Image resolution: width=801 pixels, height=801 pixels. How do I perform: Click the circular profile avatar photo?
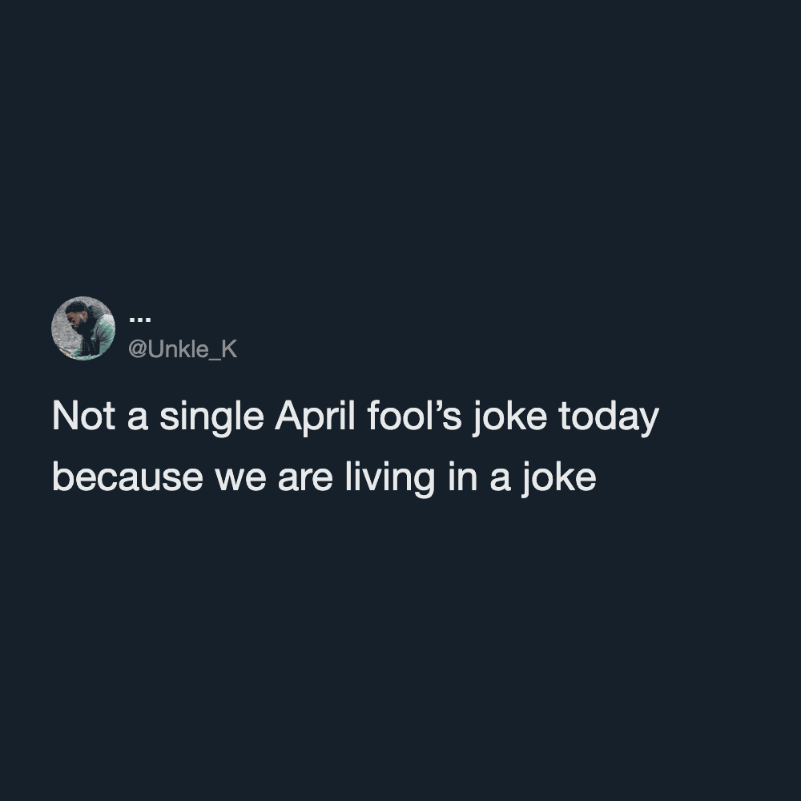(x=83, y=328)
